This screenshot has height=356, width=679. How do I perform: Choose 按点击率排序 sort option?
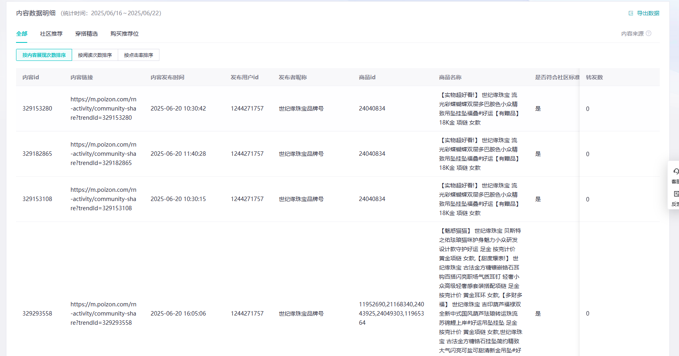click(139, 55)
